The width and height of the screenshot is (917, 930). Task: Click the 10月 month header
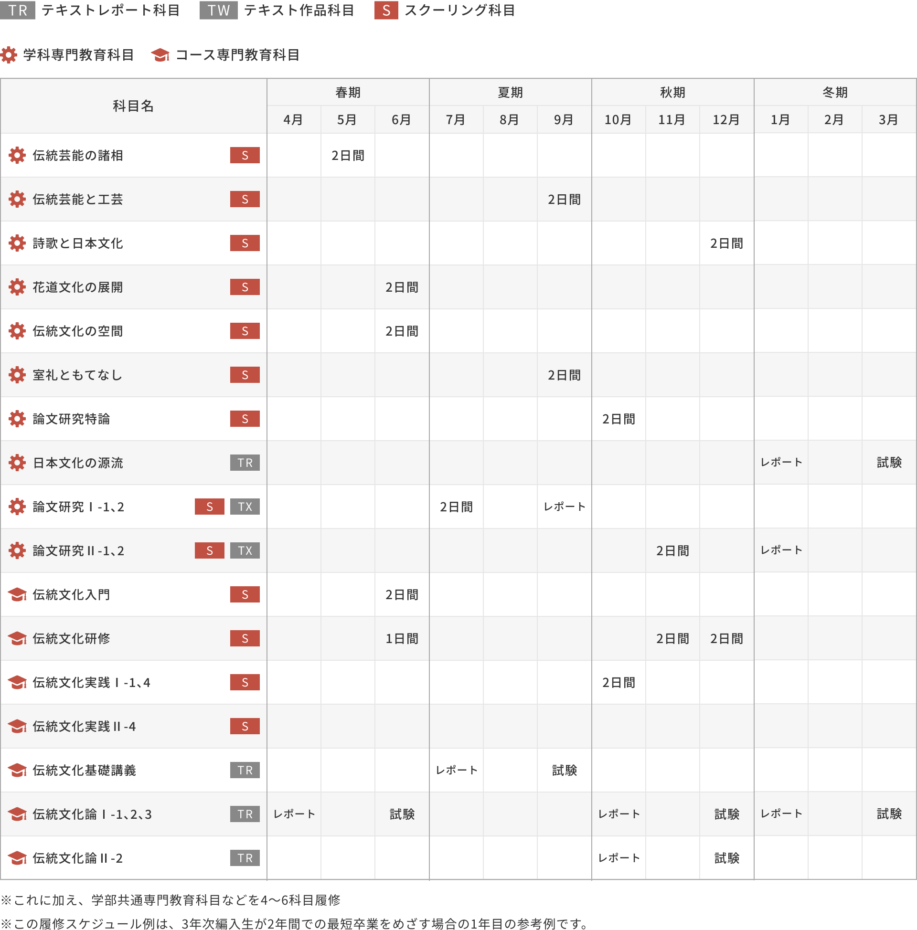pos(618,119)
